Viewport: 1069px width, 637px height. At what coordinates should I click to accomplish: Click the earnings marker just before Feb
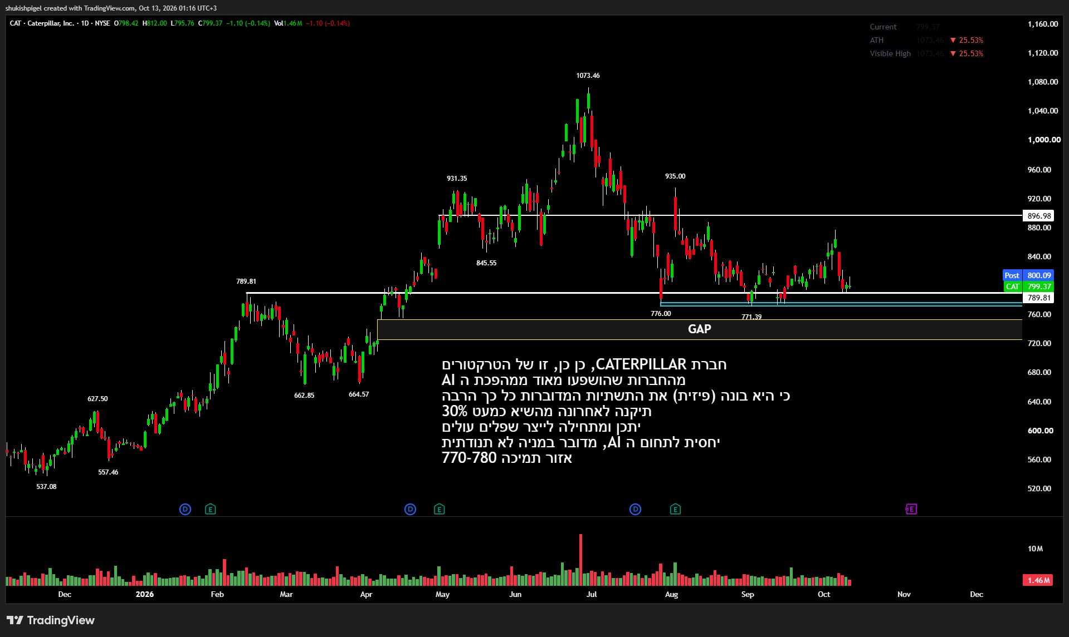tap(210, 509)
